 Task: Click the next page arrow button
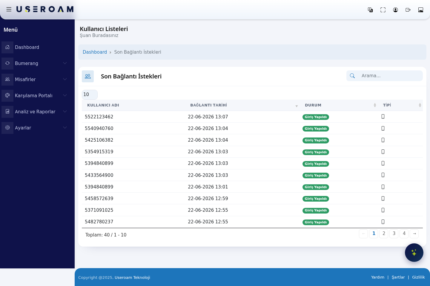(x=414, y=234)
